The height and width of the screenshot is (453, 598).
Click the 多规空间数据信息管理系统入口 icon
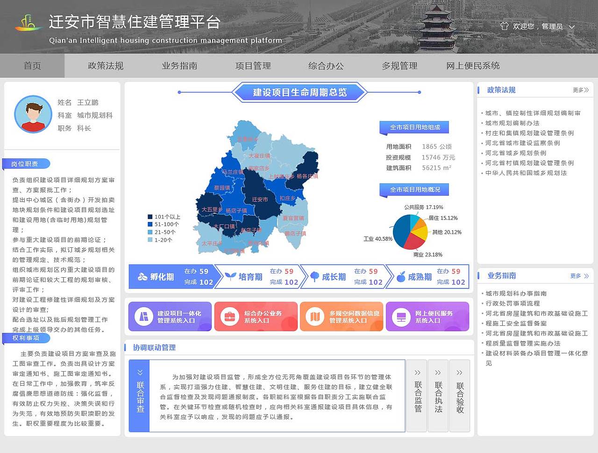(314, 316)
